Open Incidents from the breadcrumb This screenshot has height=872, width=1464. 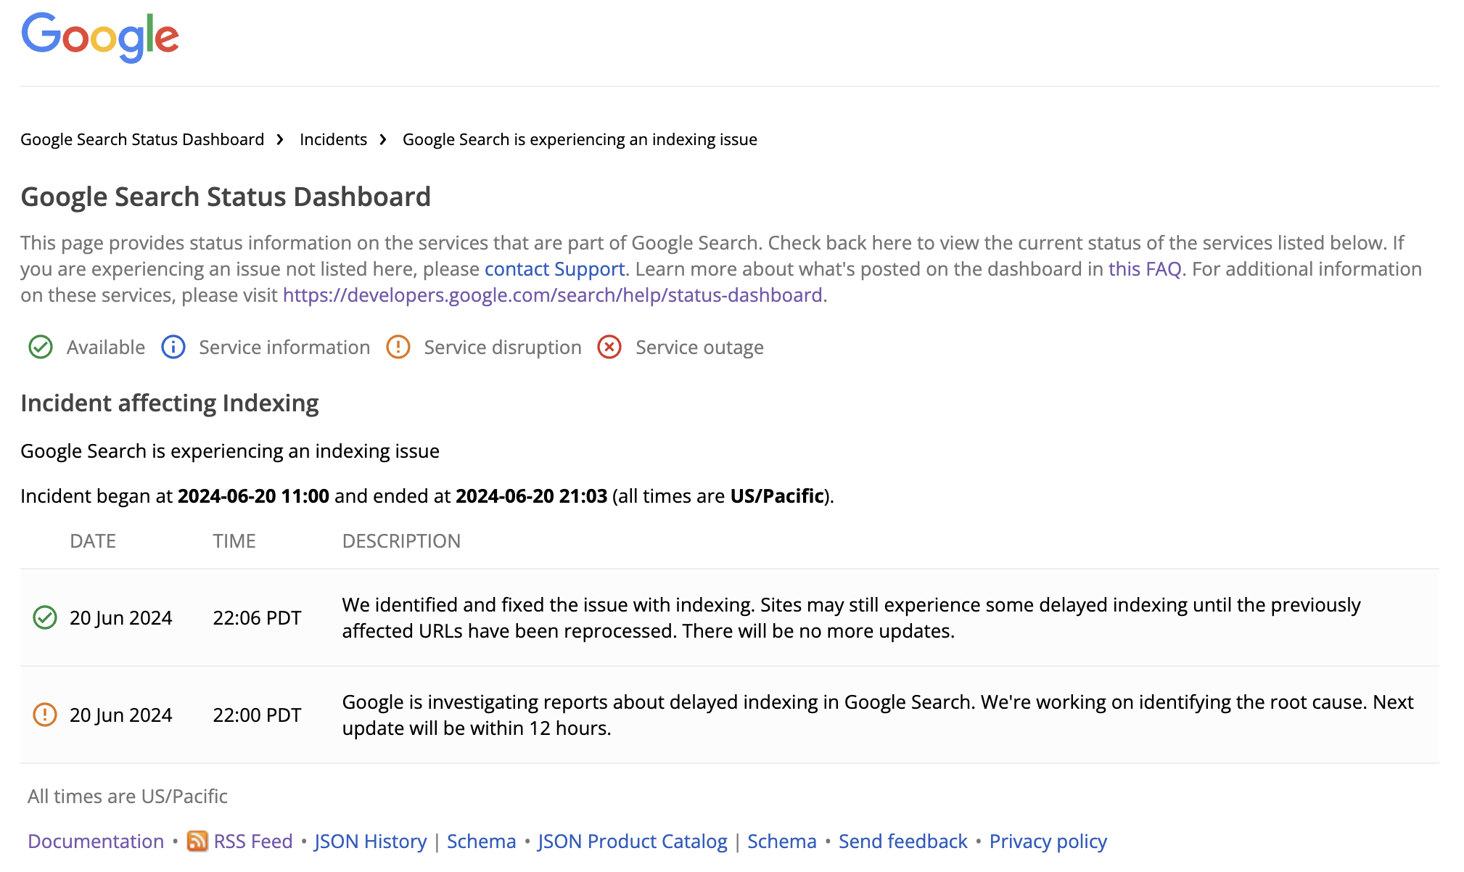pyautogui.click(x=333, y=139)
